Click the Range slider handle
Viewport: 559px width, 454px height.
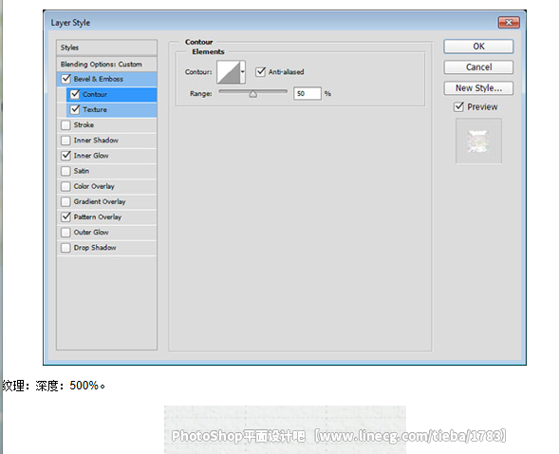[253, 94]
